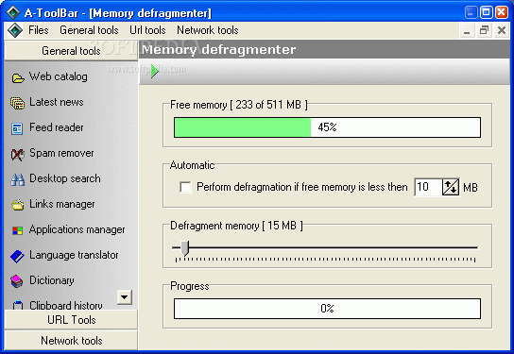
Task: Open the Files menu
Action: click(x=39, y=30)
